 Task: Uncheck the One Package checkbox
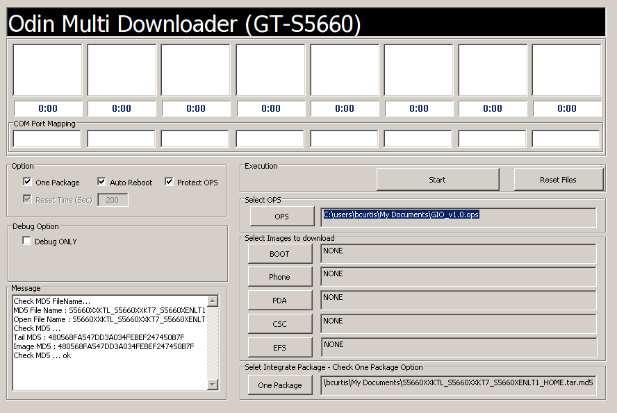click(x=27, y=182)
